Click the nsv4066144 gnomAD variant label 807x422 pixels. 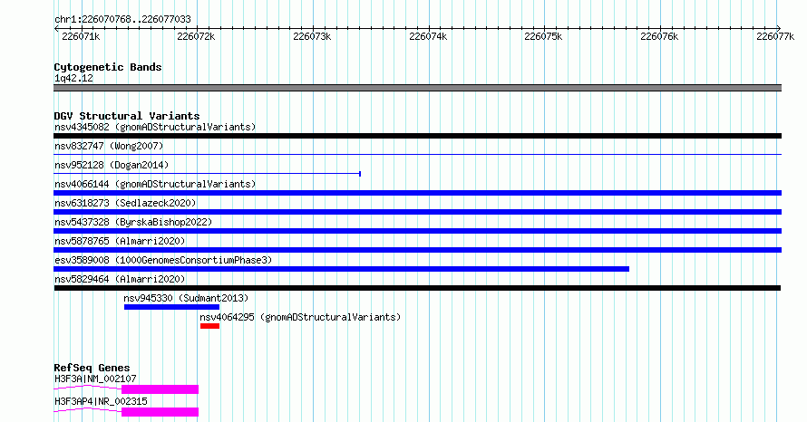point(155,184)
